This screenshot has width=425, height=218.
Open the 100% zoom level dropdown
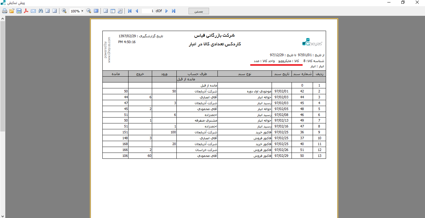pyautogui.click(x=82, y=11)
